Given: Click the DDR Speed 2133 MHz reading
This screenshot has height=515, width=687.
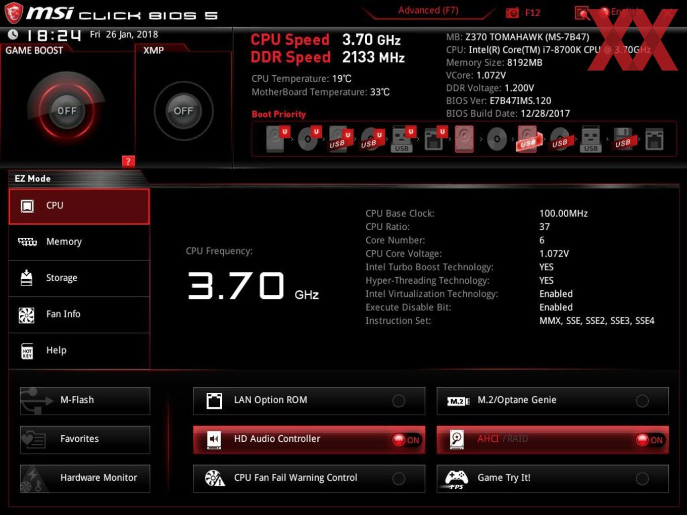Looking at the screenshot, I should point(328,57).
